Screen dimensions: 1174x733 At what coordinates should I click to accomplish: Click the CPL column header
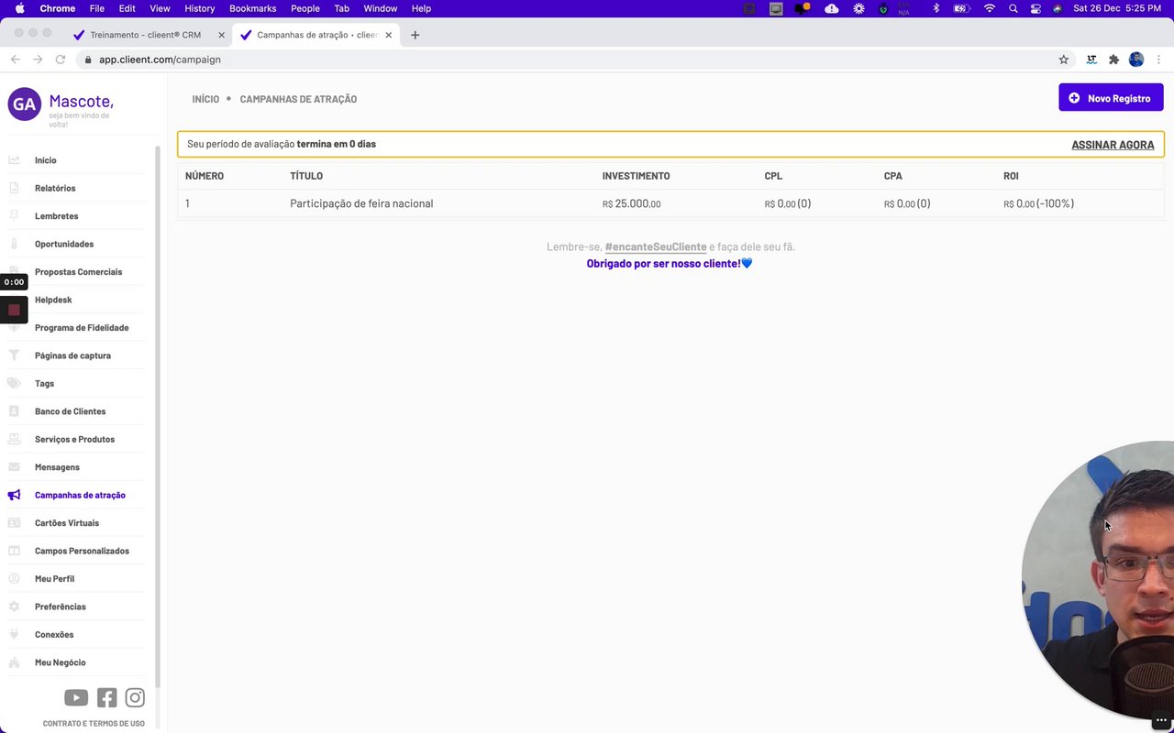(773, 176)
